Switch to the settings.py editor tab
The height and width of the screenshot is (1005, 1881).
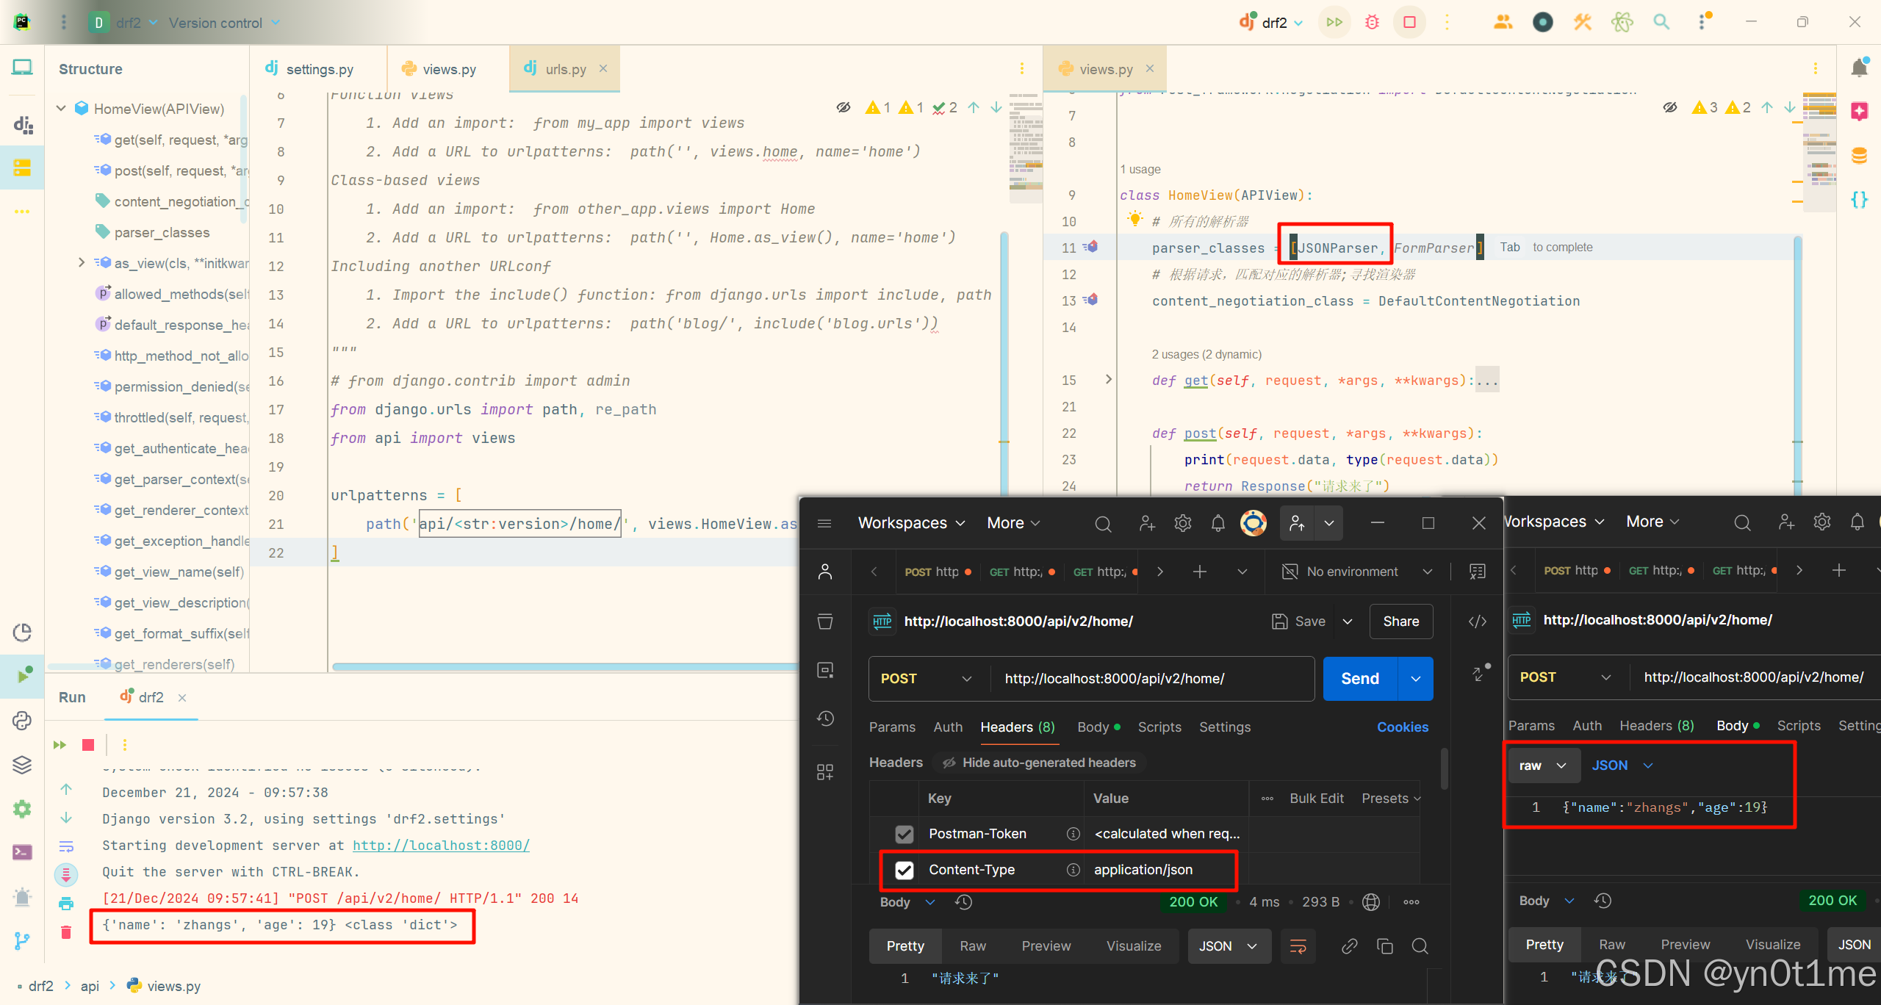[x=319, y=69]
